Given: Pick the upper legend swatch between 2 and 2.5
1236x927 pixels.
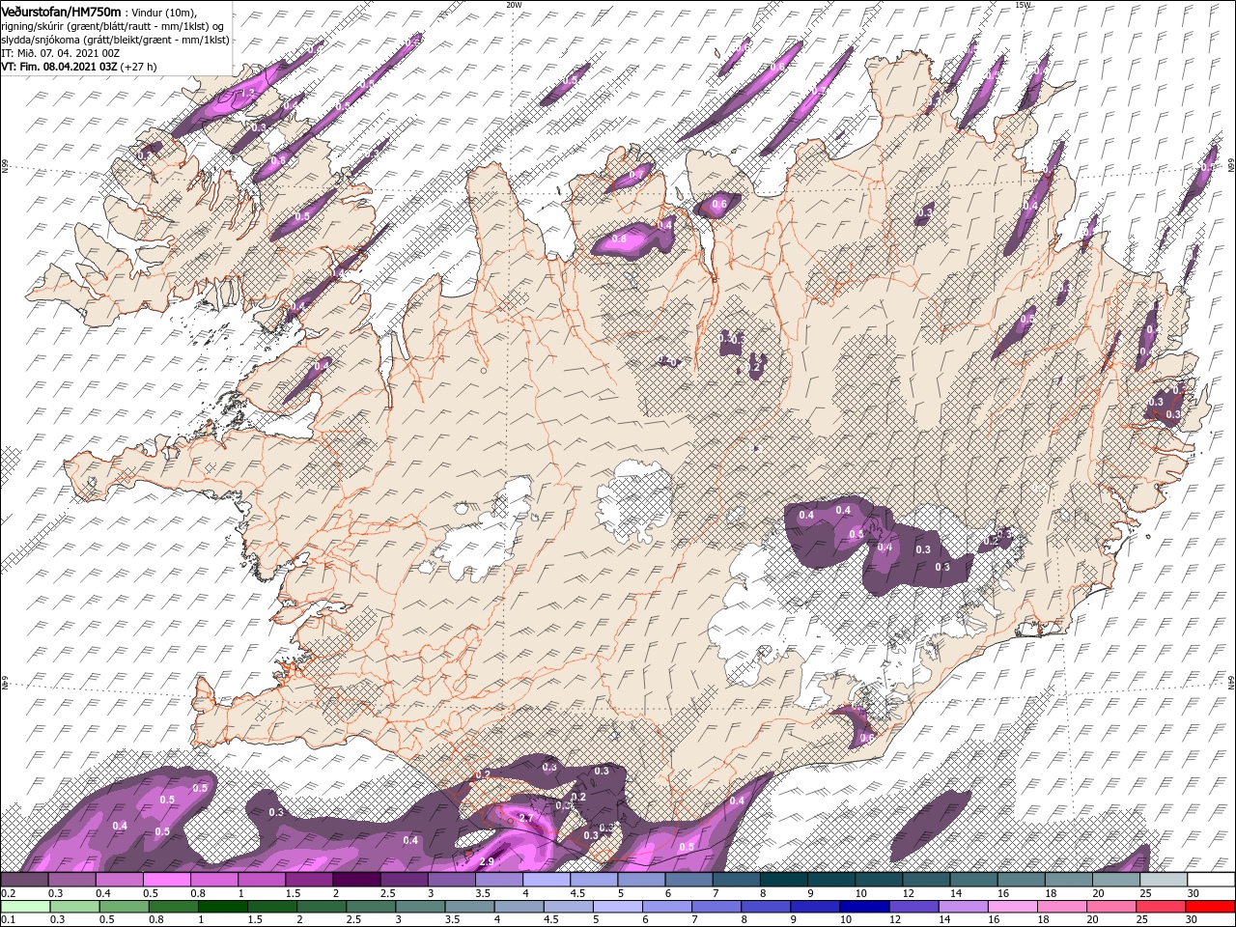Looking at the screenshot, I should [x=356, y=879].
